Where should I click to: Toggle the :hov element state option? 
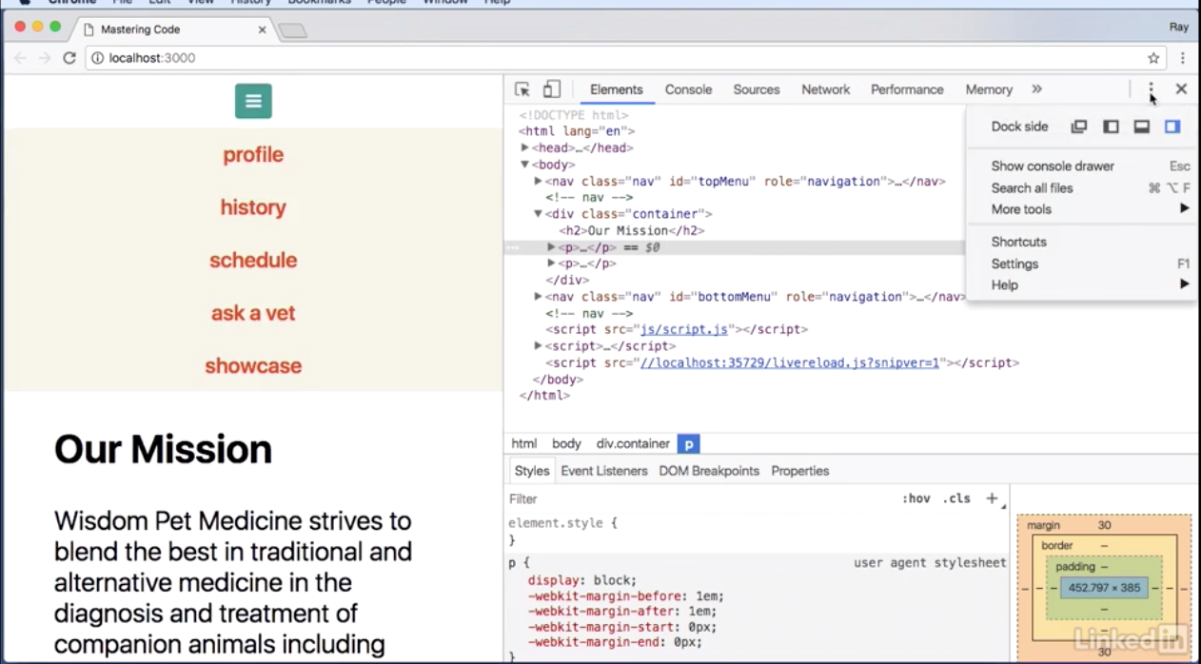point(916,498)
